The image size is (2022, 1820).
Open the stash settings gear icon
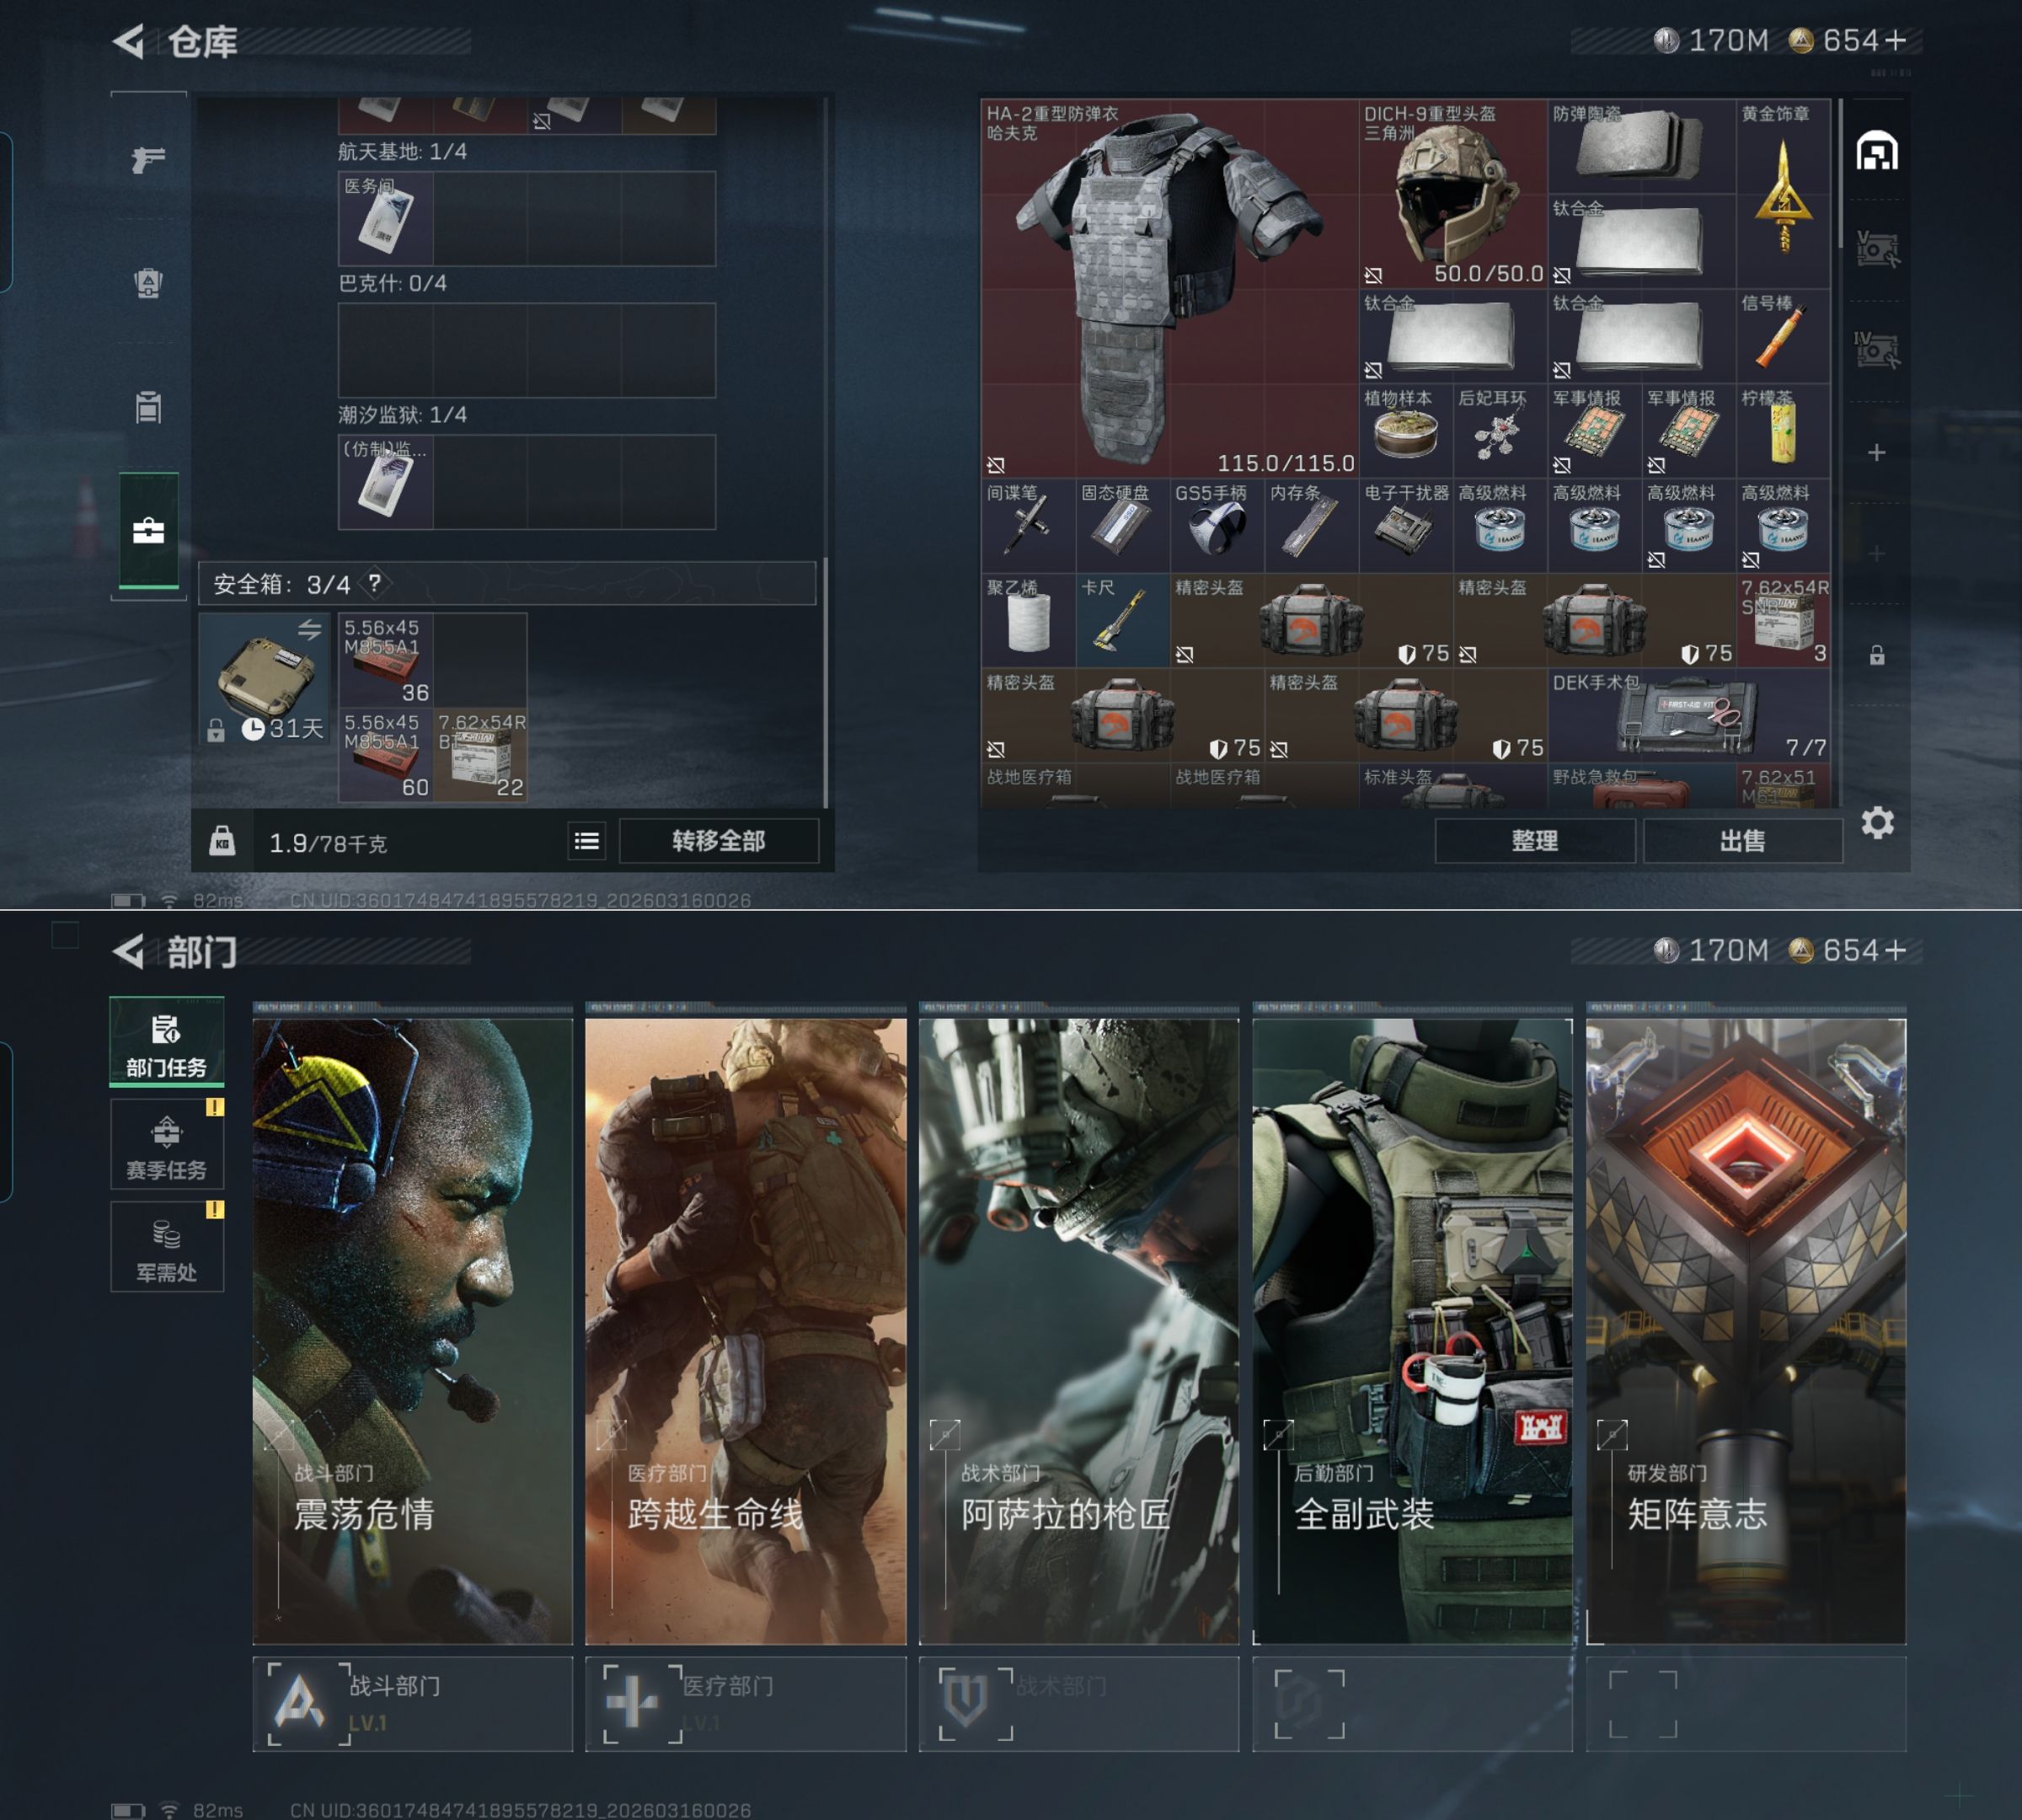(x=1877, y=823)
